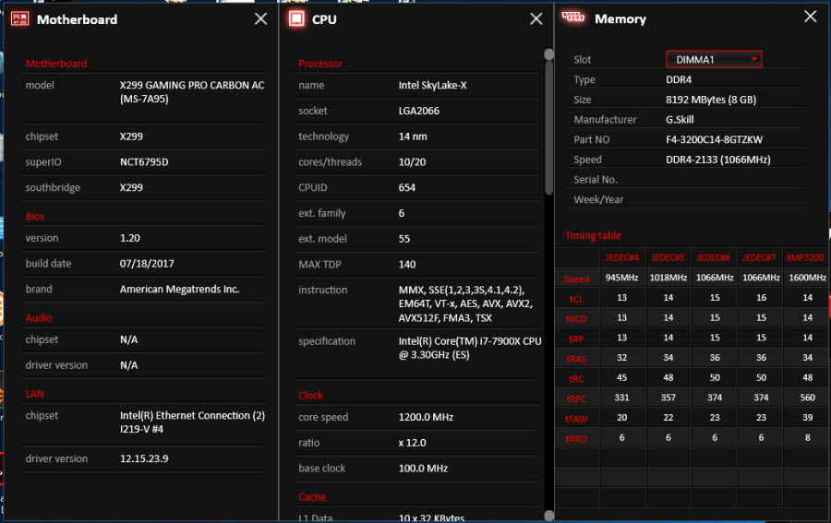831x523 pixels.
Task: Click the Bios section heading
Action: [x=35, y=216]
